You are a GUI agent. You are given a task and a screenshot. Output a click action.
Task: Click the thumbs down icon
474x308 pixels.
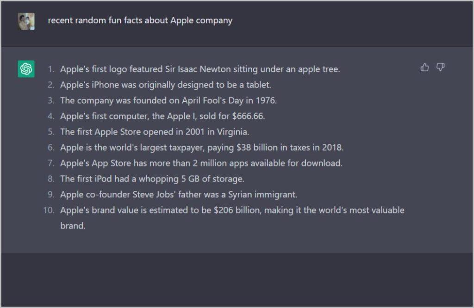pyautogui.click(x=441, y=68)
